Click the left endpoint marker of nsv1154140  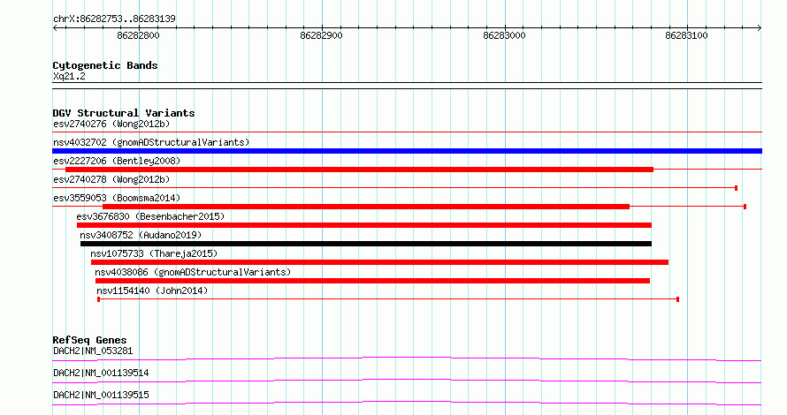tap(99, 299)
